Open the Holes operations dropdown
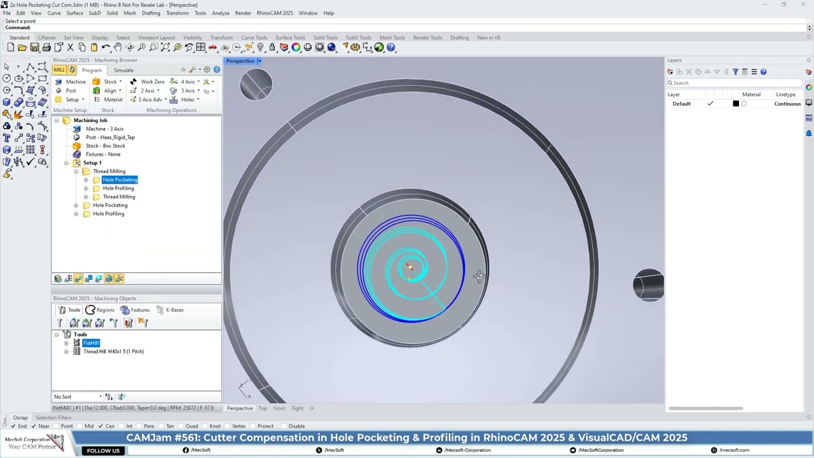Image resolution: width=814 pixels, height=458 pixels. point(198,99)
